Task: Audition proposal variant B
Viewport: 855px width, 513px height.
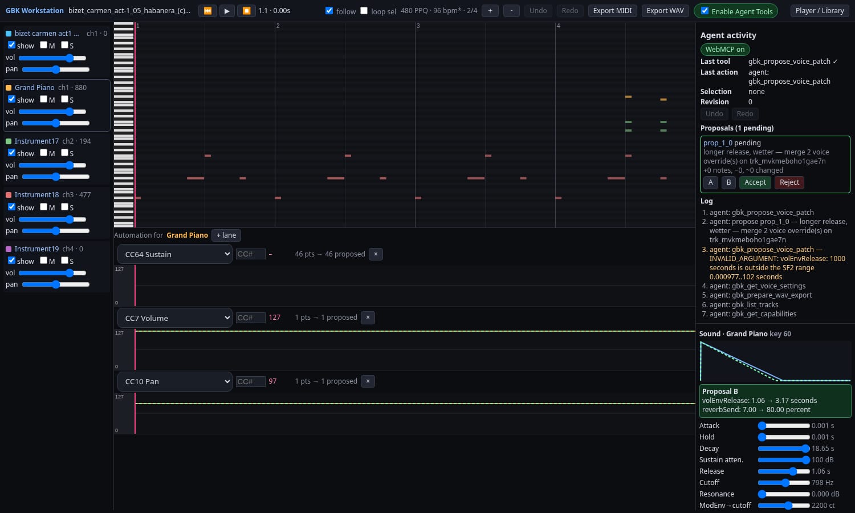Action: (728, 182)
